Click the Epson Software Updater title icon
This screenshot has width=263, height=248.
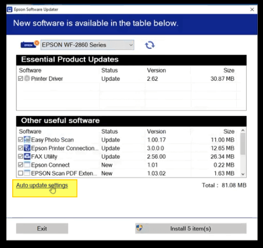tap(9, 9)
